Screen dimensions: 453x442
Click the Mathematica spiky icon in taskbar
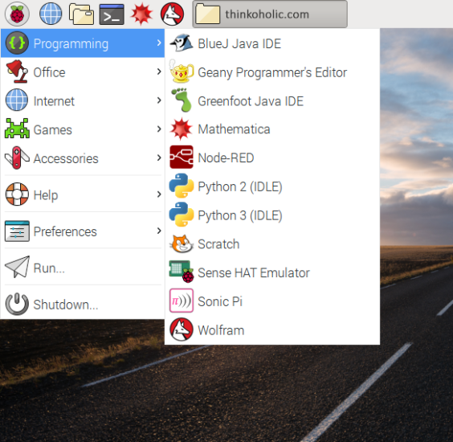pos(141,14)
